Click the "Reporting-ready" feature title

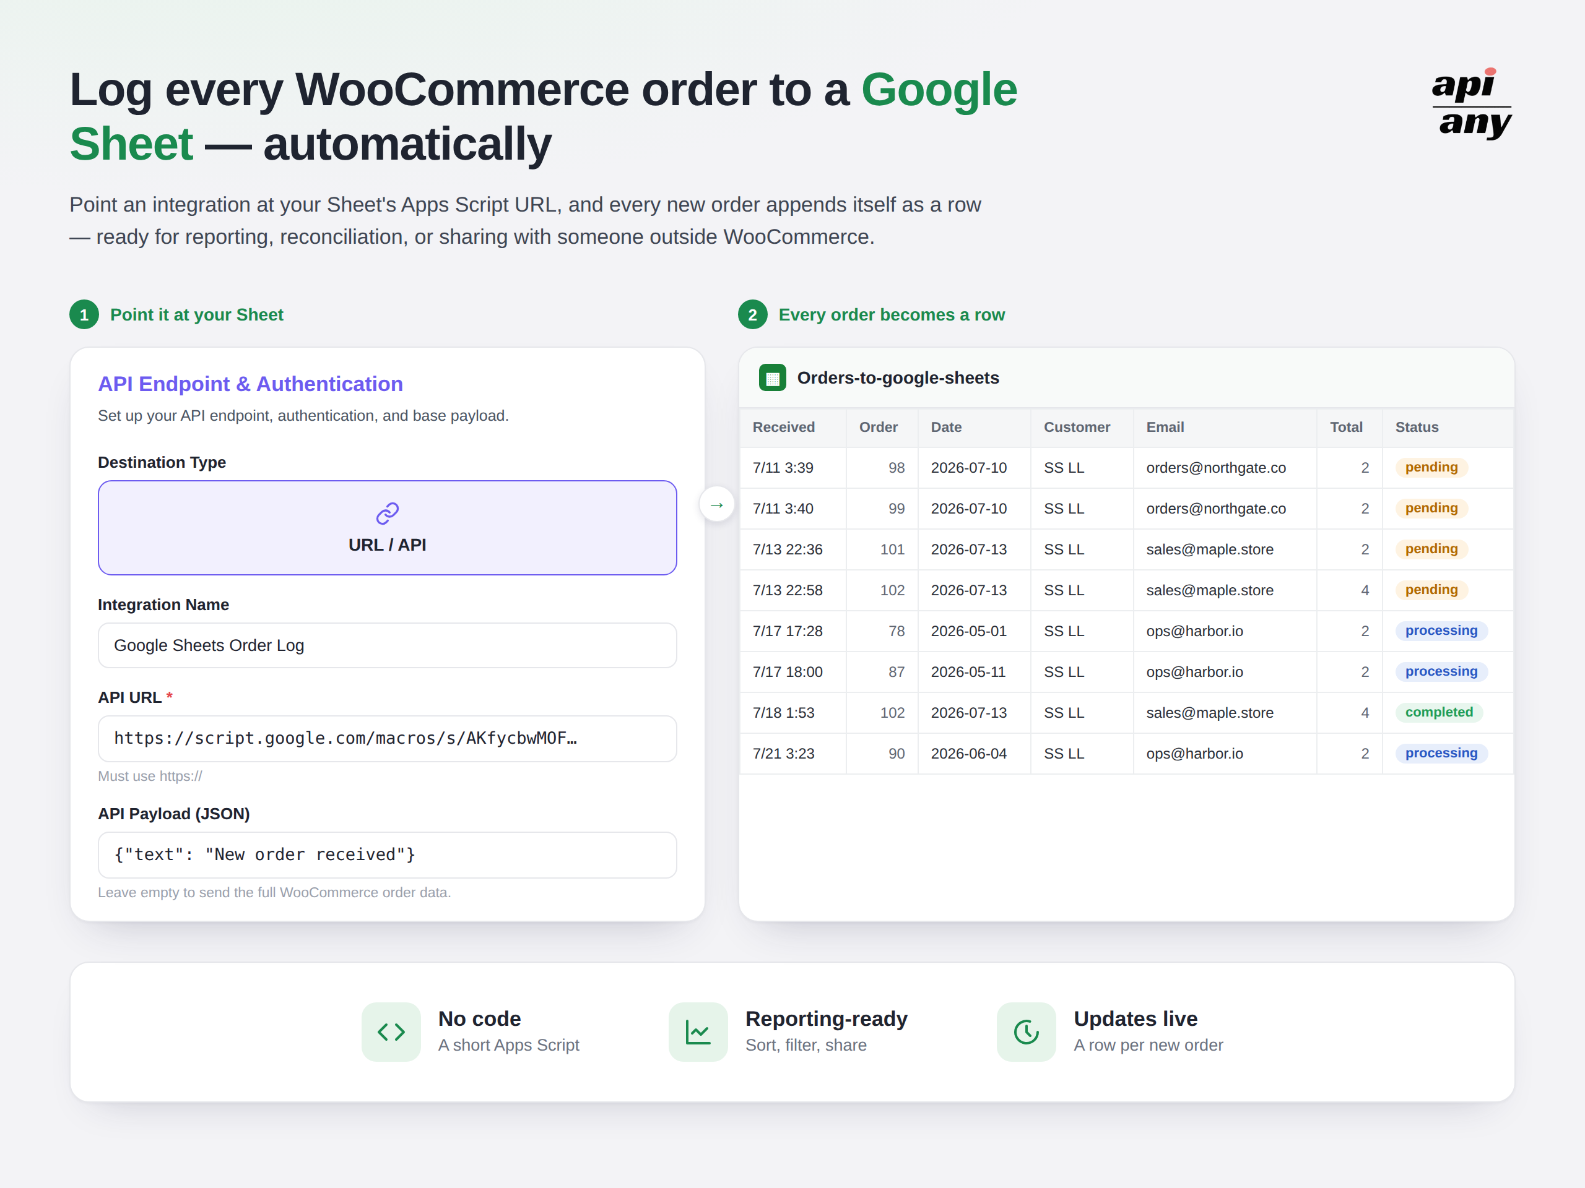(x=826, y=1019)
